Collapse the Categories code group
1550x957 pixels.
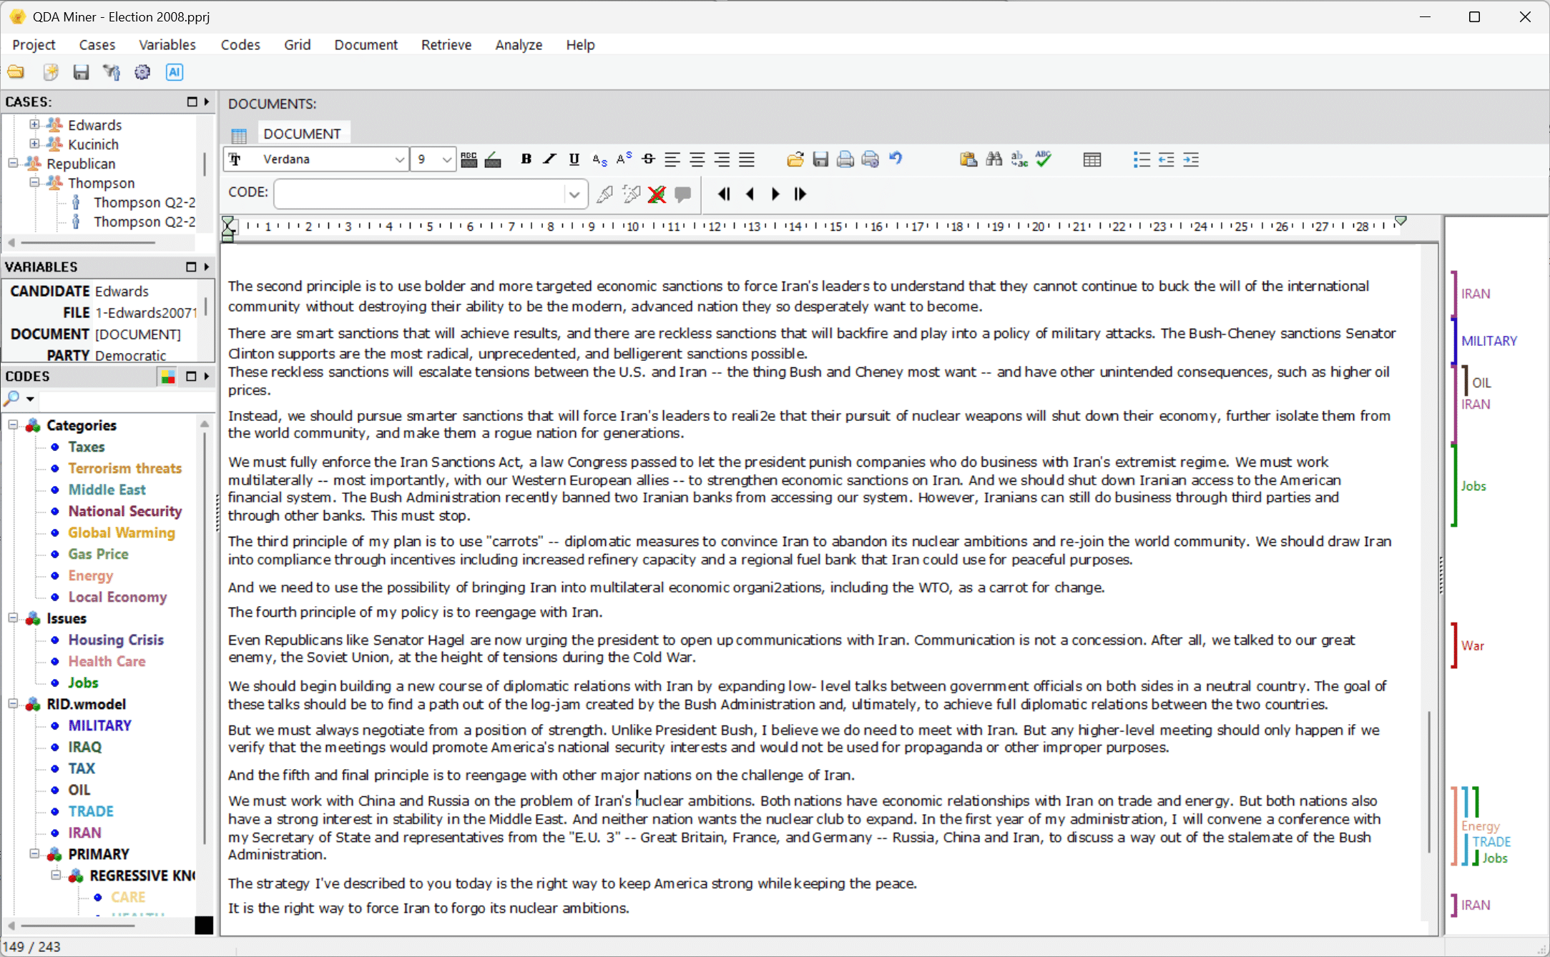[13, 425]
